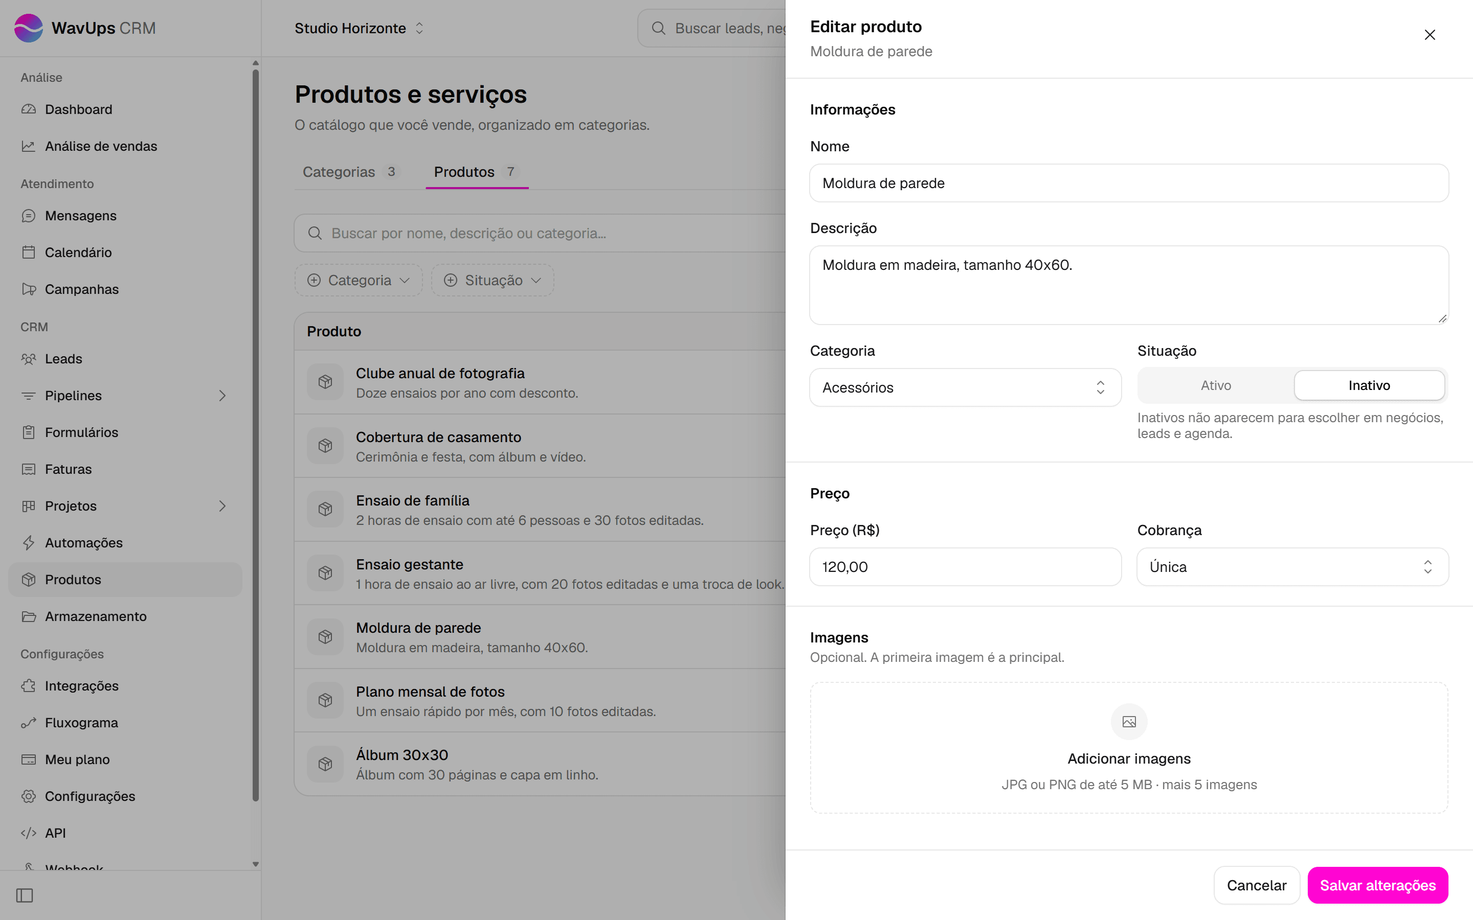Screen dimensions: 1473x920
Task: Click box icon of Clube anual de fotografia
Action: tap(325, 382)
